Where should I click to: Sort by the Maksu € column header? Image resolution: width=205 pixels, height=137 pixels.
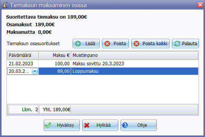[x=55, y=55]
